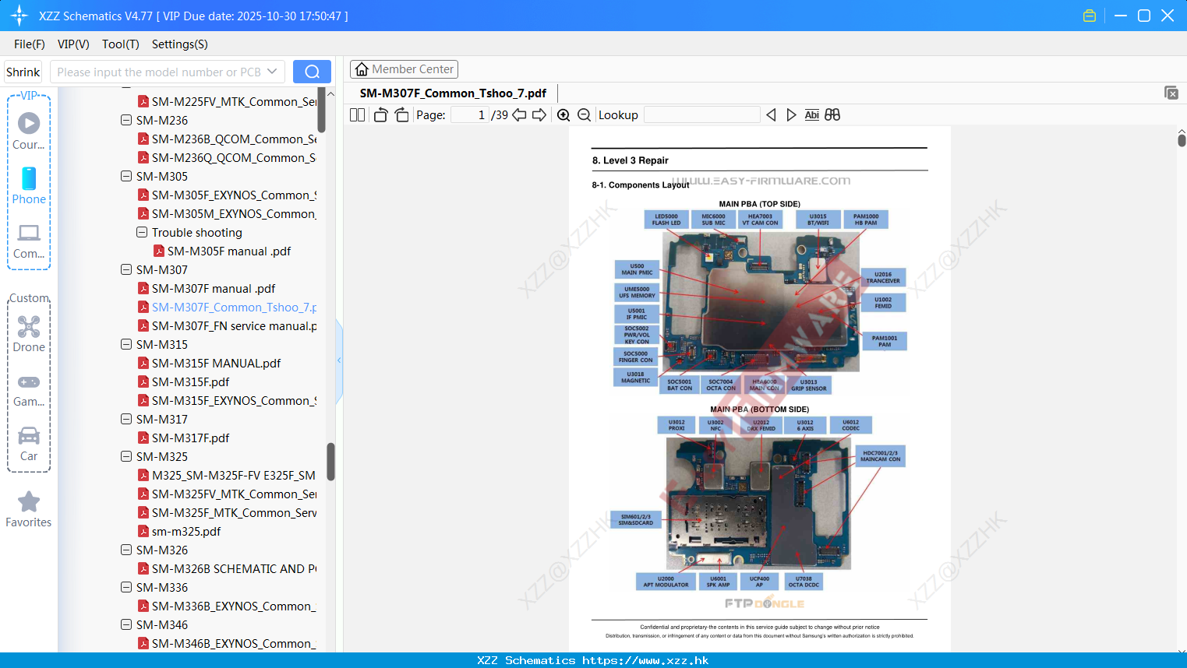Screen dimensions: 1187x668
Task: Click the blue search button
Action: coord(312,72)
